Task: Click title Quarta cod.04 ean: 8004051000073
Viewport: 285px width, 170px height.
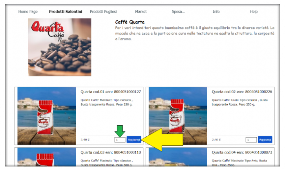Action: coord(242,152)
